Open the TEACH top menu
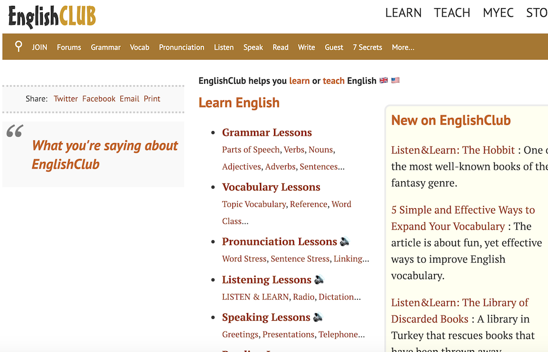Viewport: 548px width, 352px height. 452,13
